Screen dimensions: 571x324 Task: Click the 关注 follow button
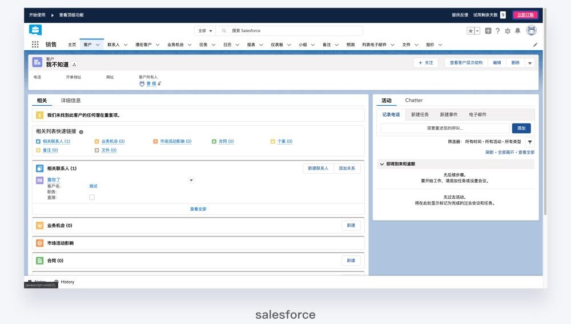click(x=426, y=63)
